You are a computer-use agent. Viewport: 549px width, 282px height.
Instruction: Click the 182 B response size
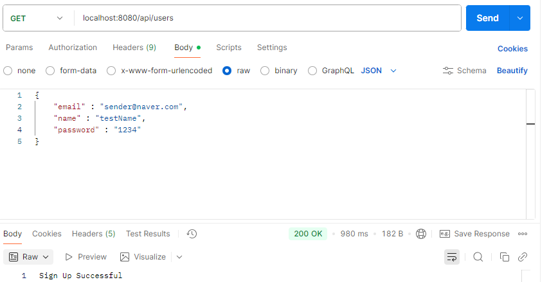click(x=392, y=234)
